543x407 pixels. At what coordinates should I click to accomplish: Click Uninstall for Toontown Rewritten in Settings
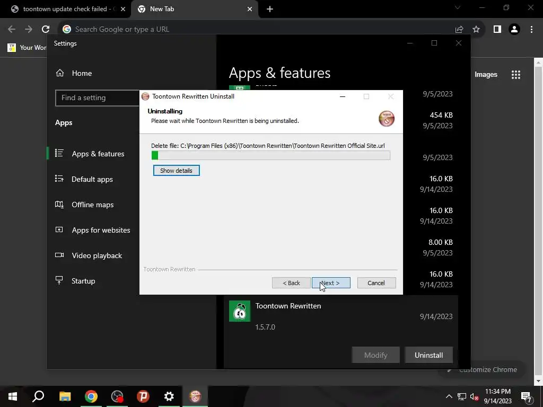[428, 355]
